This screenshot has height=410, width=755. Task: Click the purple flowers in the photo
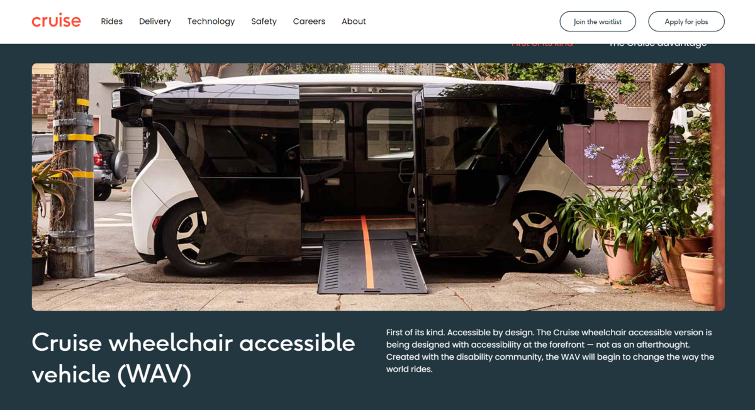click(609, 160)
